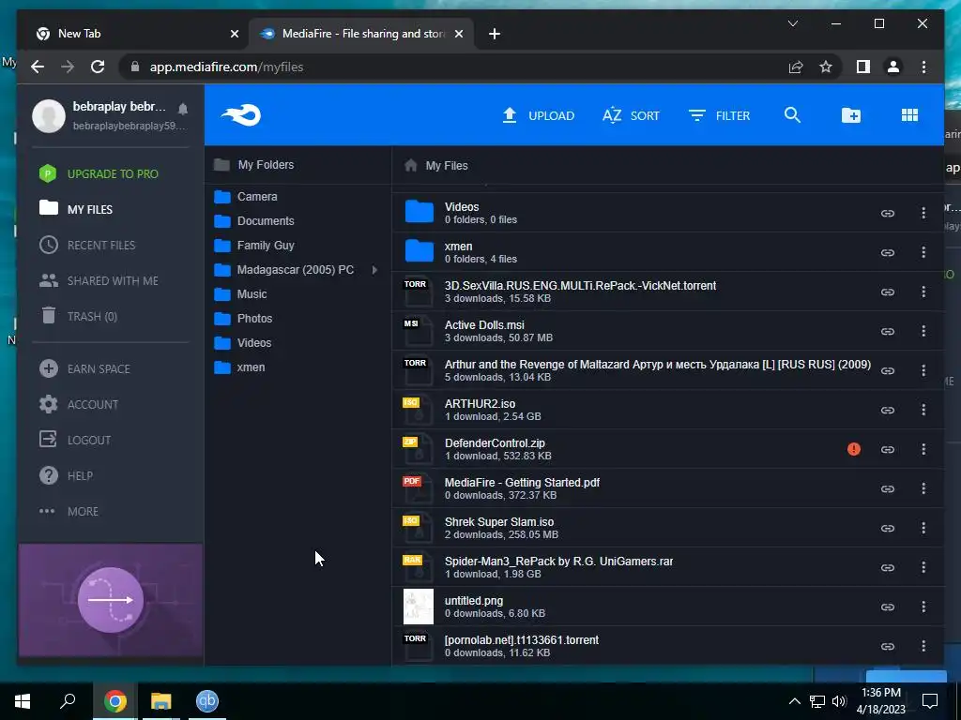Open Help

click(66, 475)
